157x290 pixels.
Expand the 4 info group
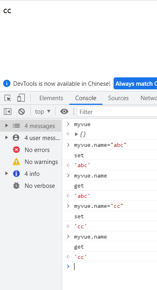(x=6, y=174)
